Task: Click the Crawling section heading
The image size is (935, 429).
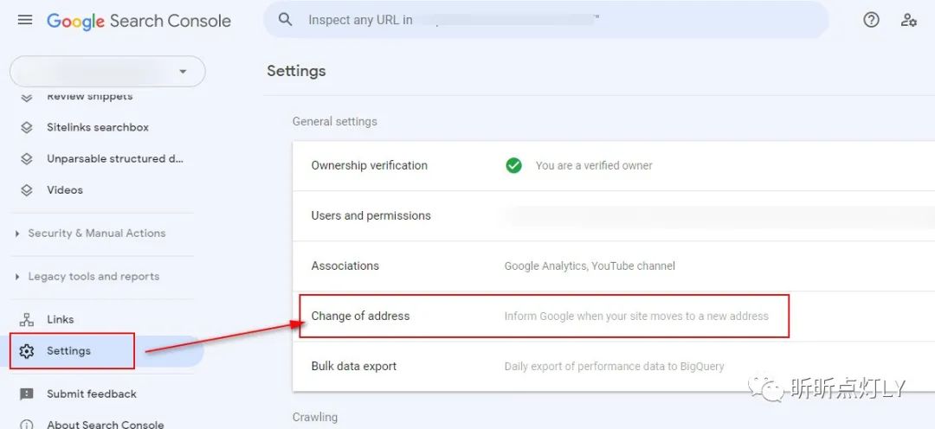Action: [315, 417]
